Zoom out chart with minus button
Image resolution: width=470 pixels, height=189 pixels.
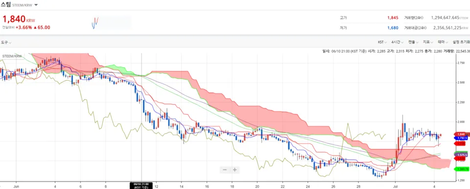point(225,170)
